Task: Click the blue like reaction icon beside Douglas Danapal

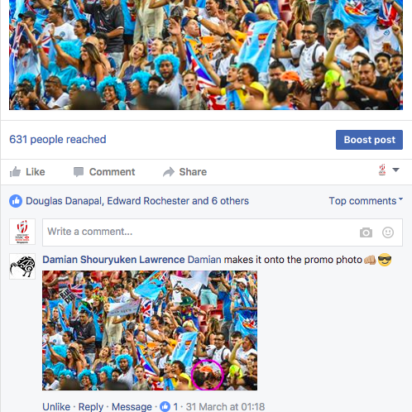Action: pos(16,201)
